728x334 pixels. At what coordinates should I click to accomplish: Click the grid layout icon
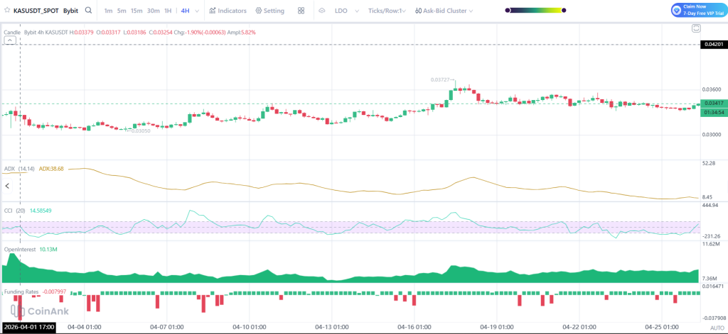tap(301, 11)
